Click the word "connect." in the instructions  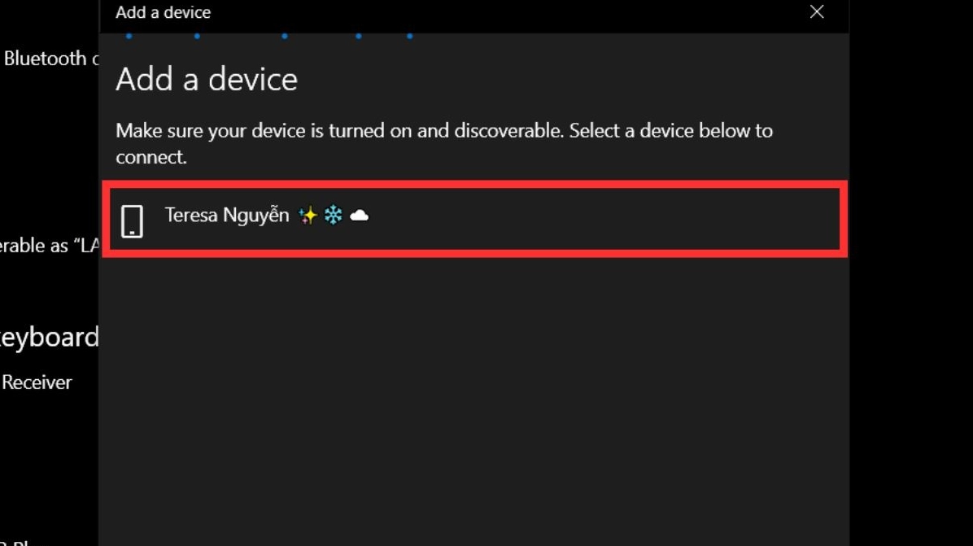[x=151, y=157]
